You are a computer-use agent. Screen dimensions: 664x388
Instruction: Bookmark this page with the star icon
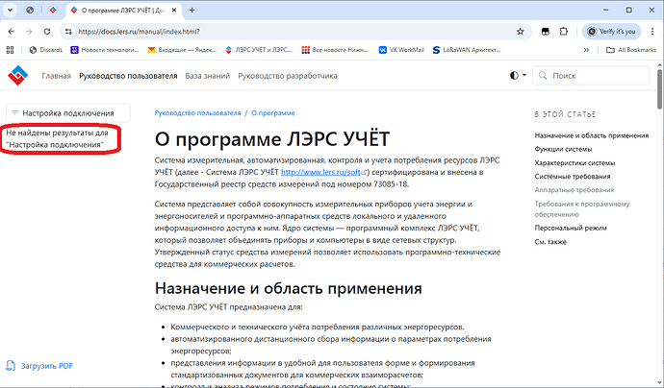(520, 32)
